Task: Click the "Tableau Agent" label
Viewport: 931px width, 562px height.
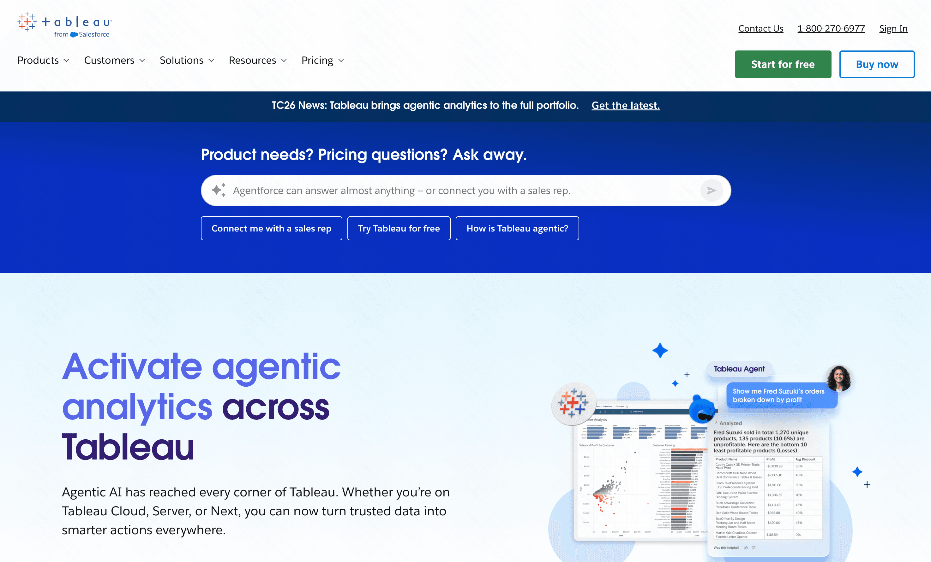Action: click(739, 369)
